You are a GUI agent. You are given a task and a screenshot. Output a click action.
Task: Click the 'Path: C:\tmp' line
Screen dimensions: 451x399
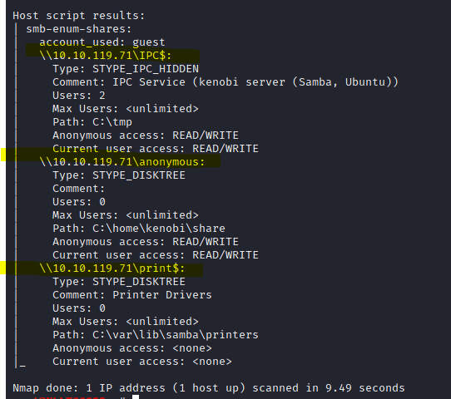pos(92,122)
